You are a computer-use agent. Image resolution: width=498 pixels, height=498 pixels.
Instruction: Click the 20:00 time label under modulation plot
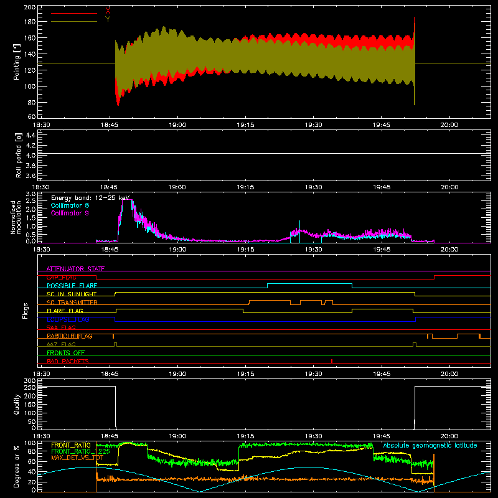[x=449, y=250]
